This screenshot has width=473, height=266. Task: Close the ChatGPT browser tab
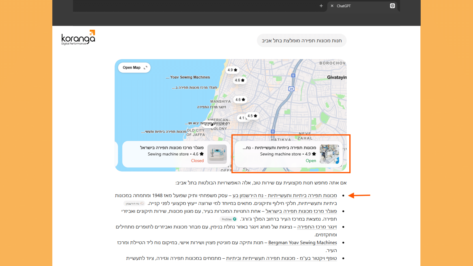pyautogui.click(x=332, y=6)
